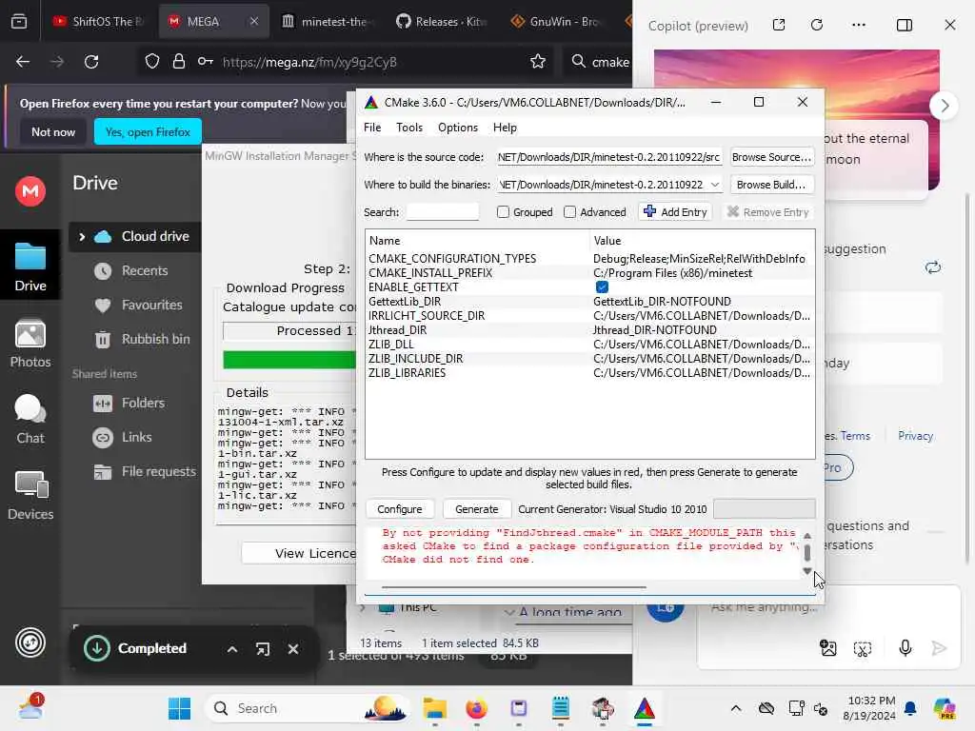Click the Firefox View icon

point(19,22)
